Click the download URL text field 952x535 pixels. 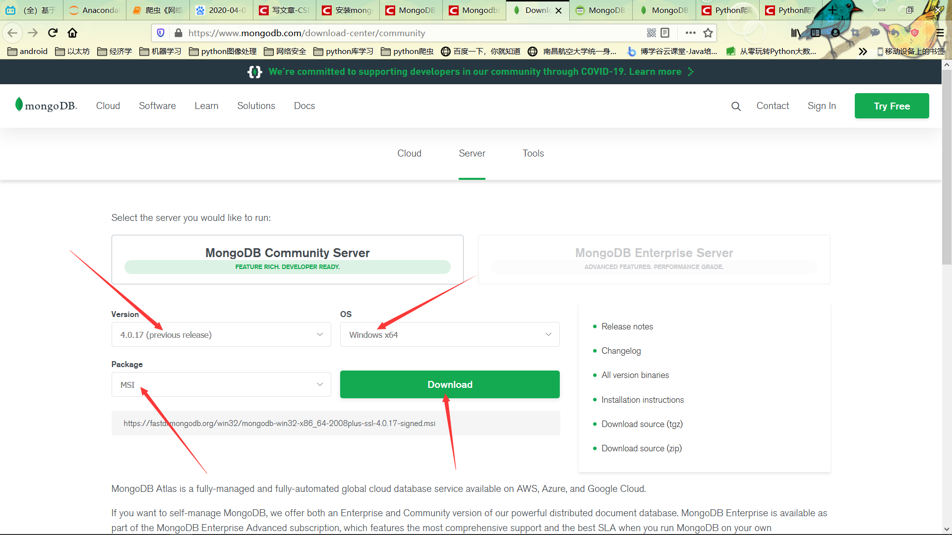click(336, 423)
